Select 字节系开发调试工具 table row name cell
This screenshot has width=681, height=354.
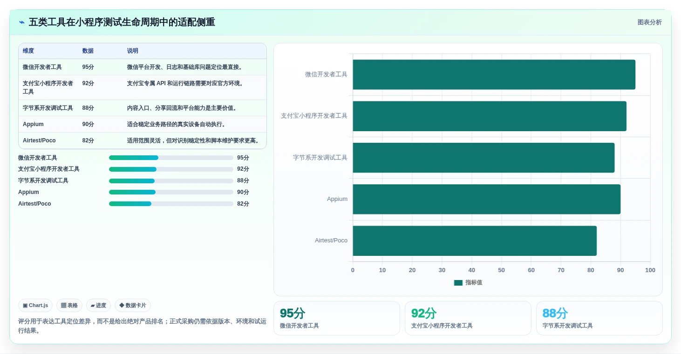(x=48, y=108)
